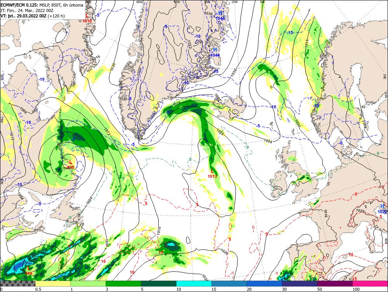
Task: Click the 'VT: þri.. 29.03.2022 00Z (+120 h)' line
Action: click(x=33, y=16)
